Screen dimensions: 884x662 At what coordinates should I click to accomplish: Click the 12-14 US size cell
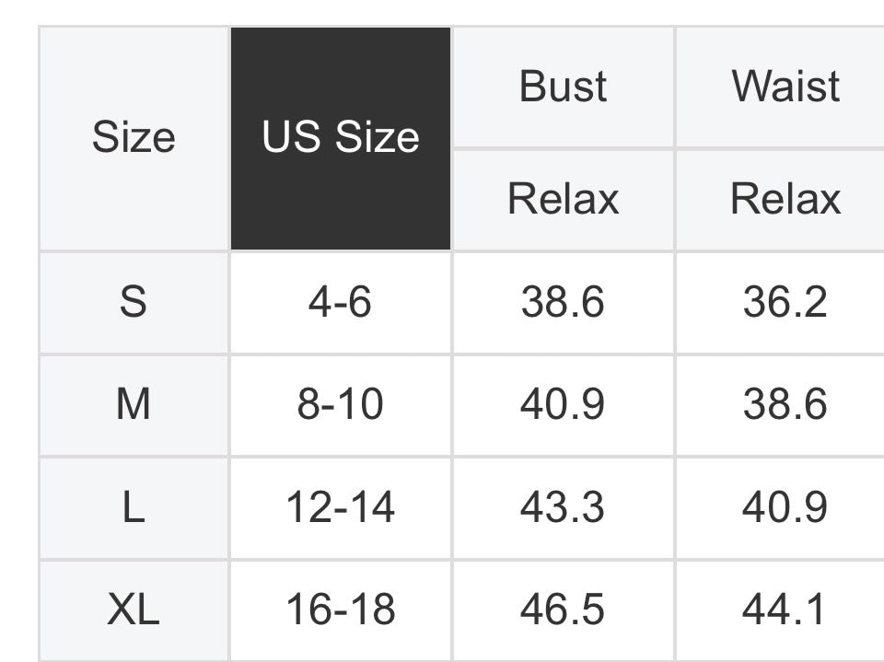coord(340,507)
